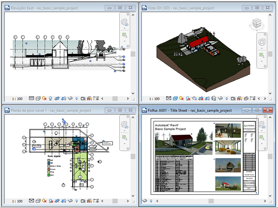
Task: Expand the SteeringWheel dropdown arrow in the East elevation view
Action: click(125, 29)
